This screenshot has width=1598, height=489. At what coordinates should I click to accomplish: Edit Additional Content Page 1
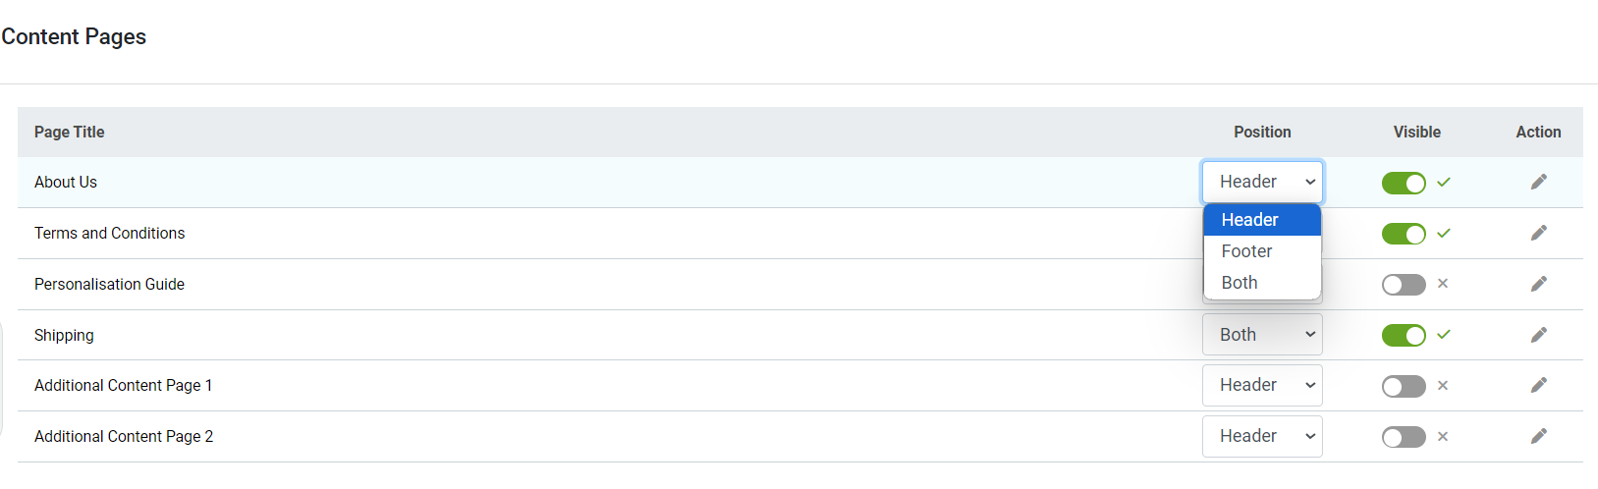pos(1538,385)
